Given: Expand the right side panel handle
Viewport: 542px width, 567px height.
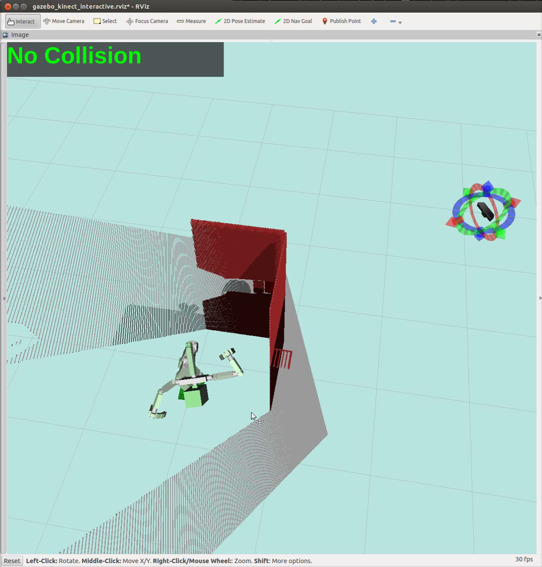Looking at the screenshot, I should (x=540, y=298).
